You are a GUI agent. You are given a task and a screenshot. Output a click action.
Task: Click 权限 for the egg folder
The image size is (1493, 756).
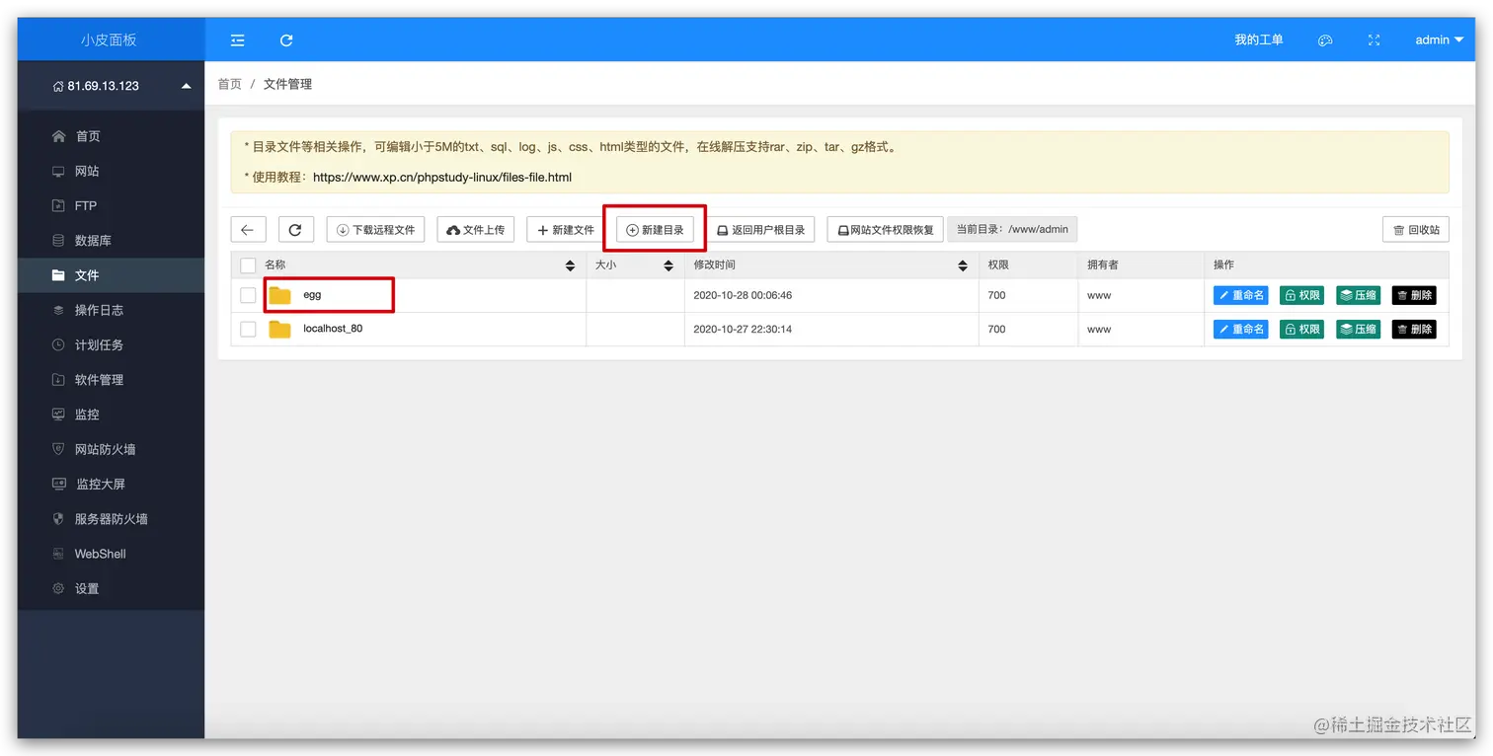[x=1301, y=295]
